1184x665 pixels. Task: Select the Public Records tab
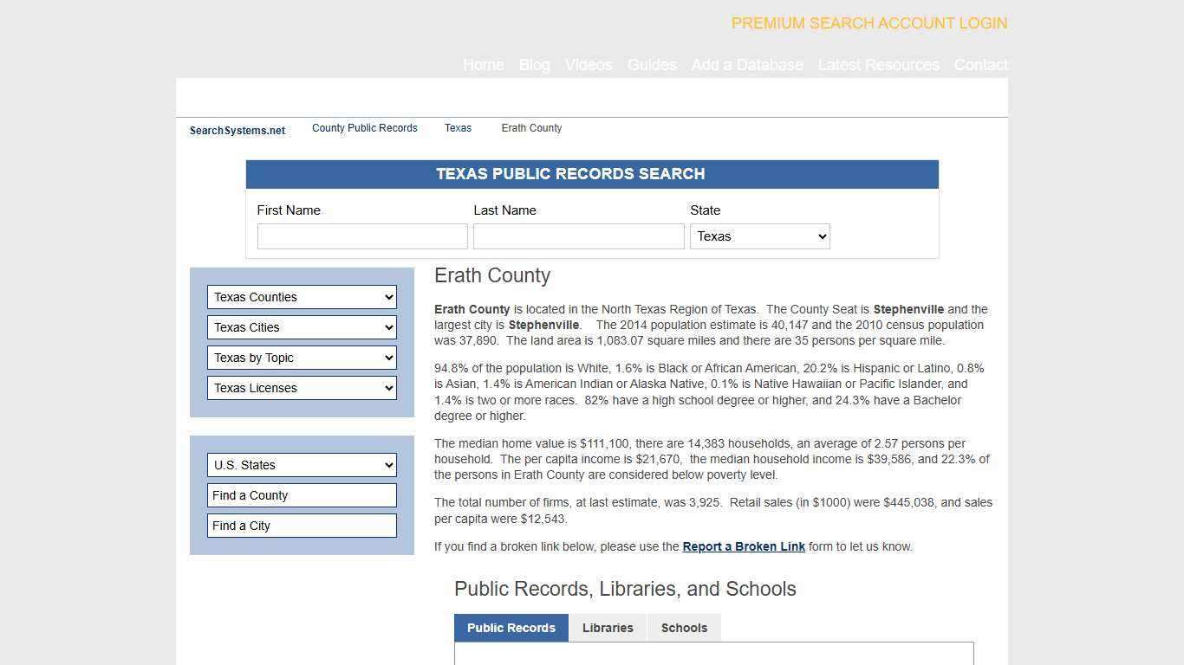click(x=511, y=628)
